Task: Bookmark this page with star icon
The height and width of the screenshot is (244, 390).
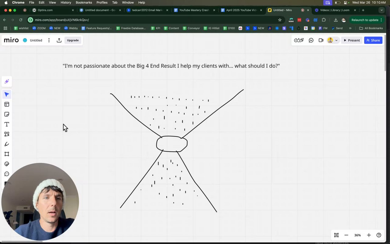Action: 280,20
